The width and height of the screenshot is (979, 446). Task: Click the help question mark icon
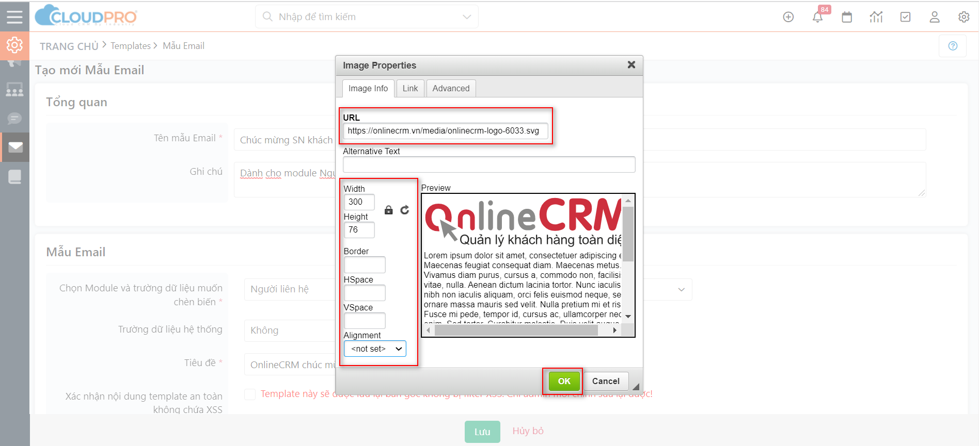(x=953, y=46)
